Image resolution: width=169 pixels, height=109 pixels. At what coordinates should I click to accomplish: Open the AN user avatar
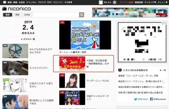click(101, 2)
